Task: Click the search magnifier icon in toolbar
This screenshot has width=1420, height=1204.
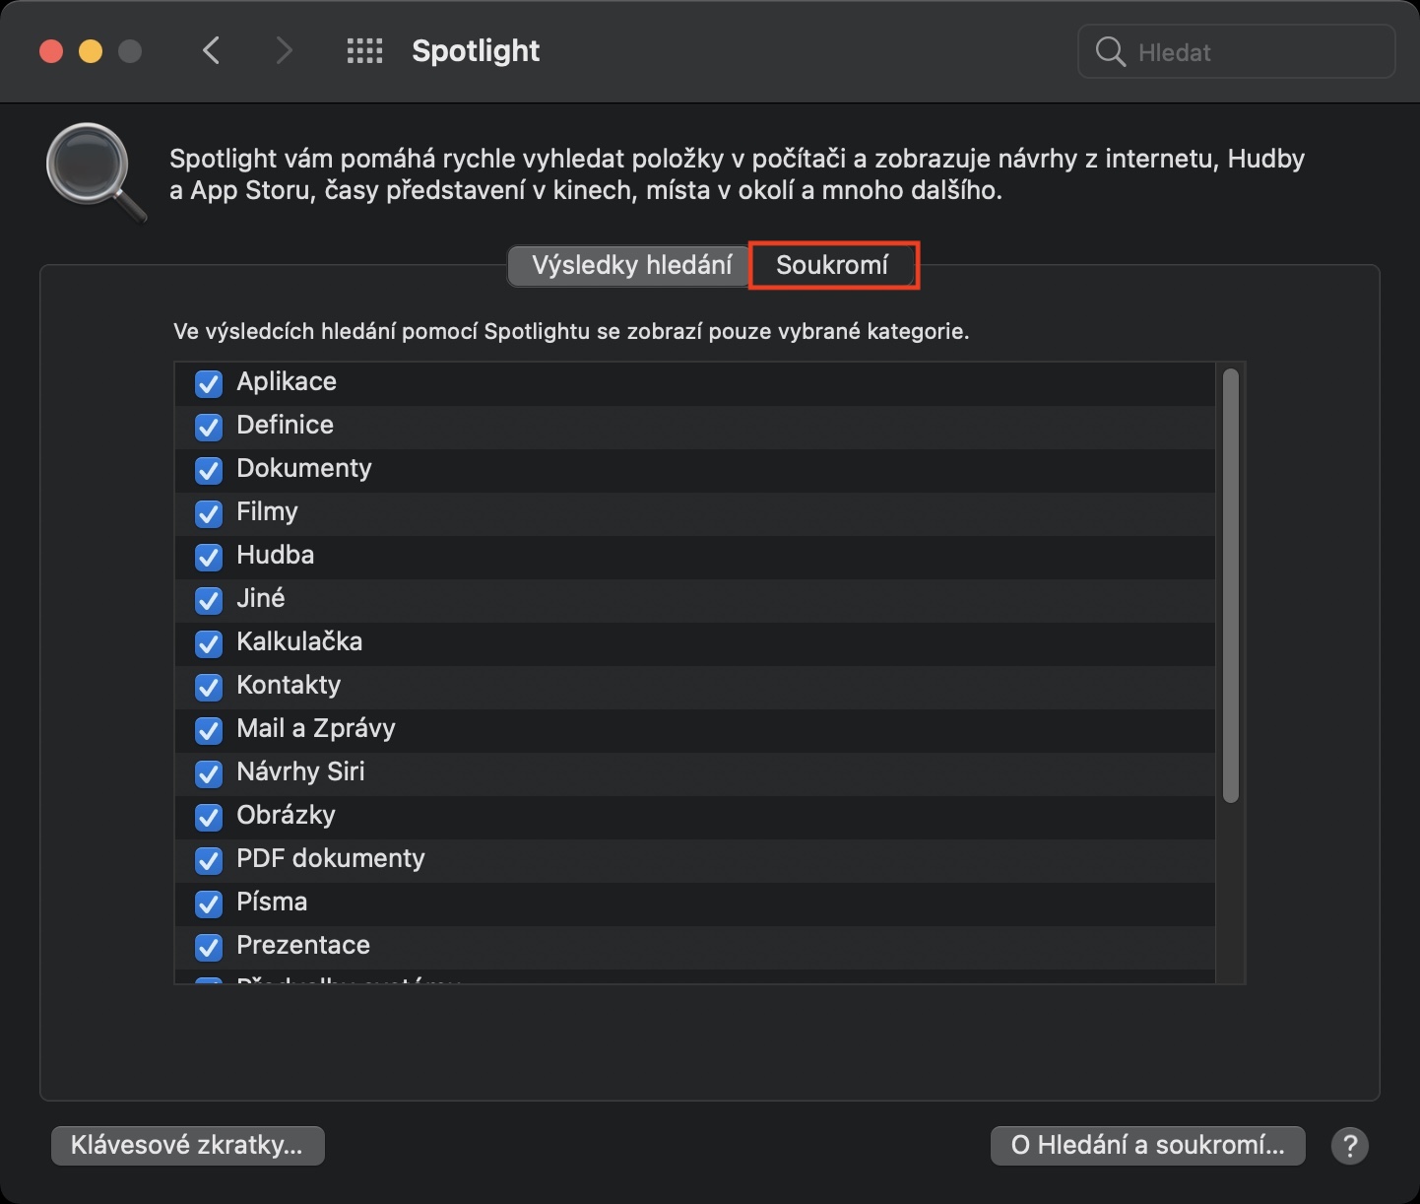Action: click(1110, 52)
